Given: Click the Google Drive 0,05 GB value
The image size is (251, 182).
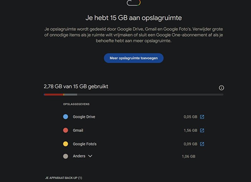Looking at the screenshot, I should pos(190,117).
